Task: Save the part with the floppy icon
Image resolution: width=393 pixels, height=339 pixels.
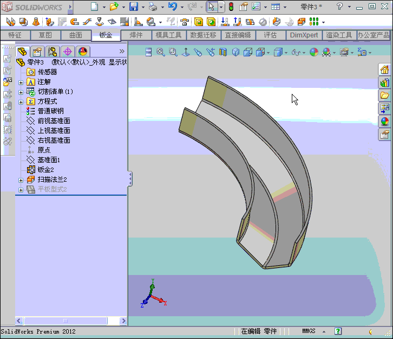Action: (x=134, y=7)
